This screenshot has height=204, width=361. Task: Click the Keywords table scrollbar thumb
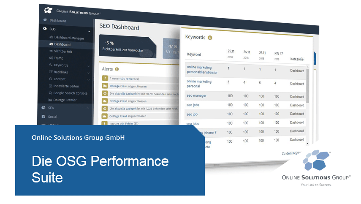pos(307,86)
